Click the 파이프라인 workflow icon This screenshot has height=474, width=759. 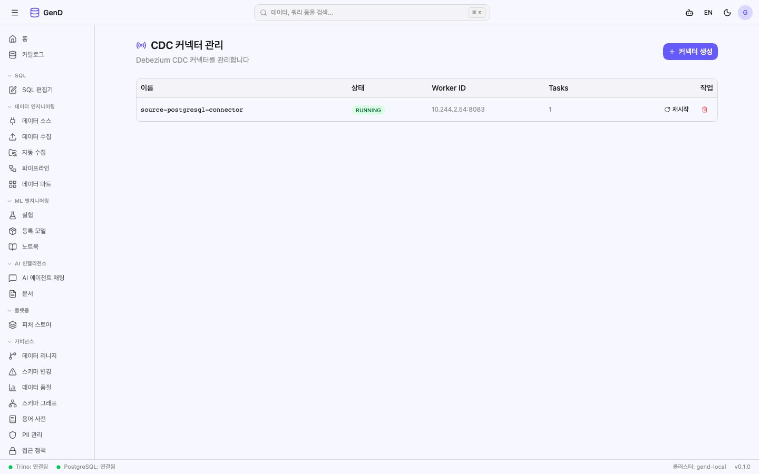click(13, 169)
